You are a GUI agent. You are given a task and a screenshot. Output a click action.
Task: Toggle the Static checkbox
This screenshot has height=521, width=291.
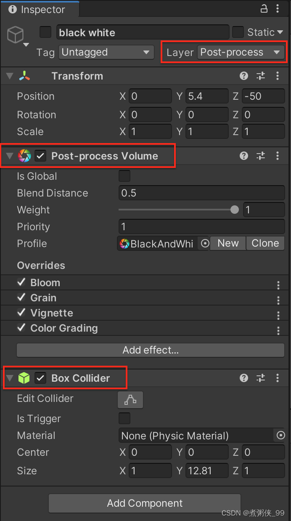[x=238, y=32]
